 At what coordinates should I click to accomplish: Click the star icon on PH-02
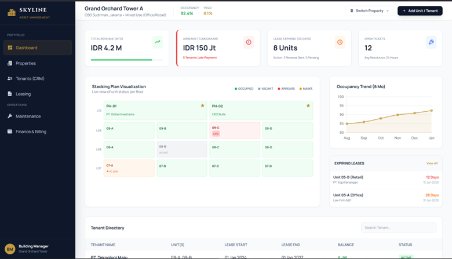[x=308, y=106]
